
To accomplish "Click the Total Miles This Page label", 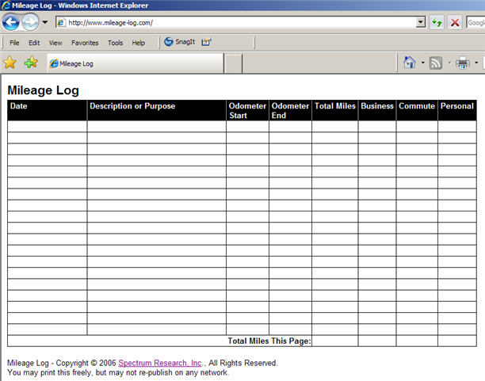I will 269,341.
